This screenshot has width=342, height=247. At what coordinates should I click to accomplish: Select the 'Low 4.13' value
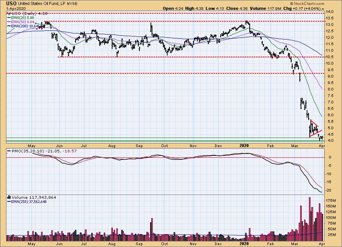[215, 8]
